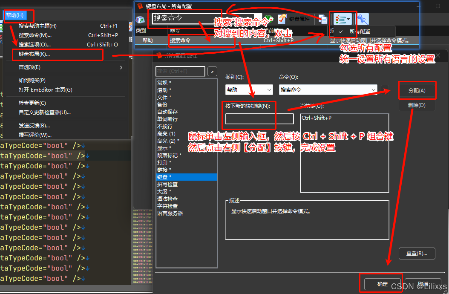
Task: Select 单词断行 in the category list
Action: click(186, 119)
